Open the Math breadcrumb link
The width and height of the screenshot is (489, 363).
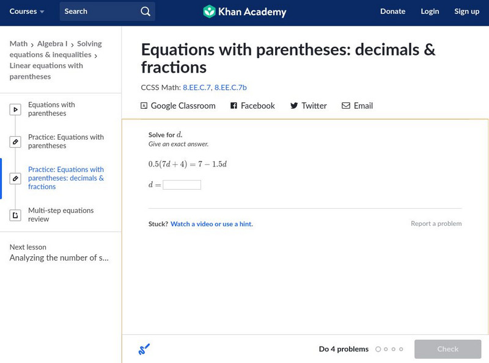point(18,44)
